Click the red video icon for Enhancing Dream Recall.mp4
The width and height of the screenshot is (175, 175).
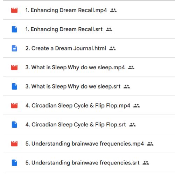click(14, 10)
